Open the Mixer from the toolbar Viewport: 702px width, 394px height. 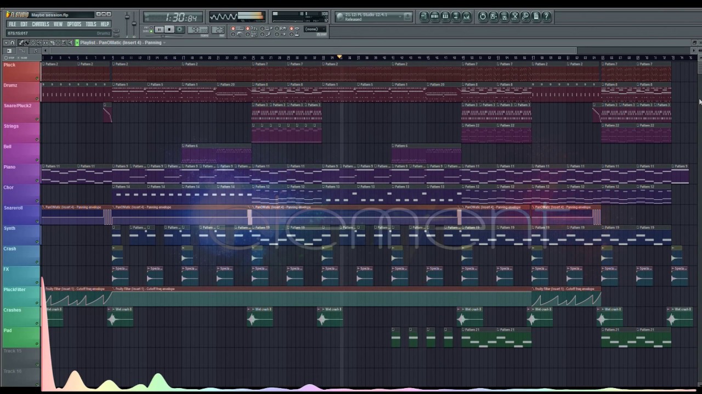click(x=467, y=16)
